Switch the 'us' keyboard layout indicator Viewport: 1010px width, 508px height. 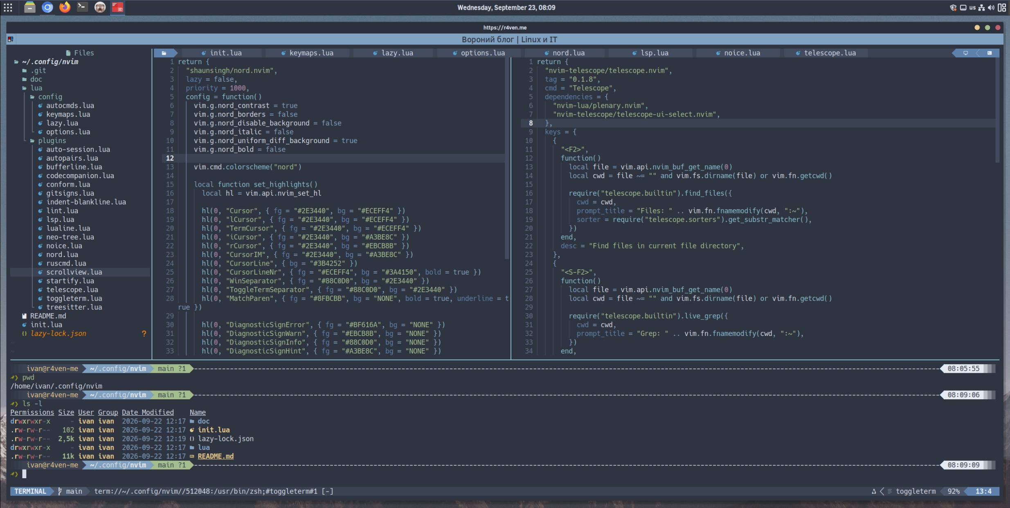[972, 7]
